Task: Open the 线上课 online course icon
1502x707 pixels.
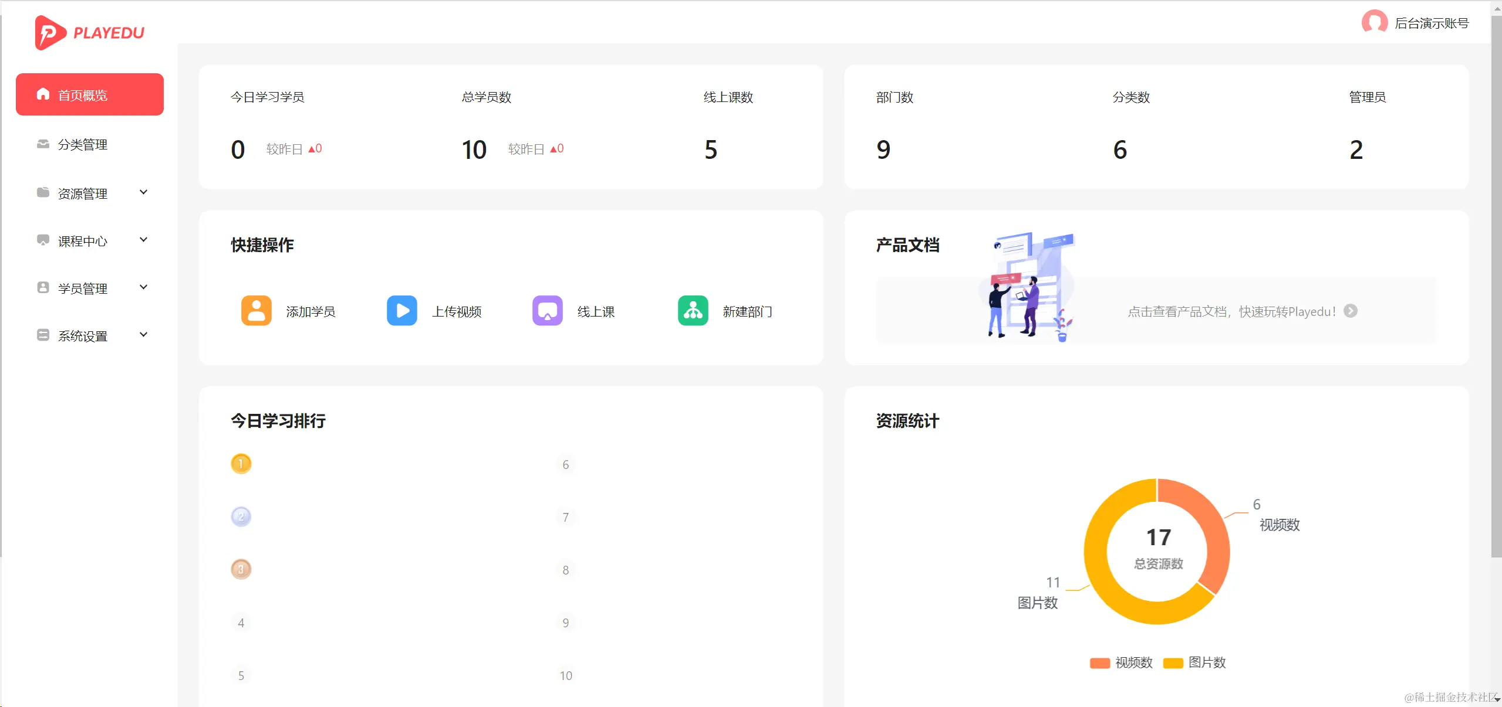Action: click(546, 311)
